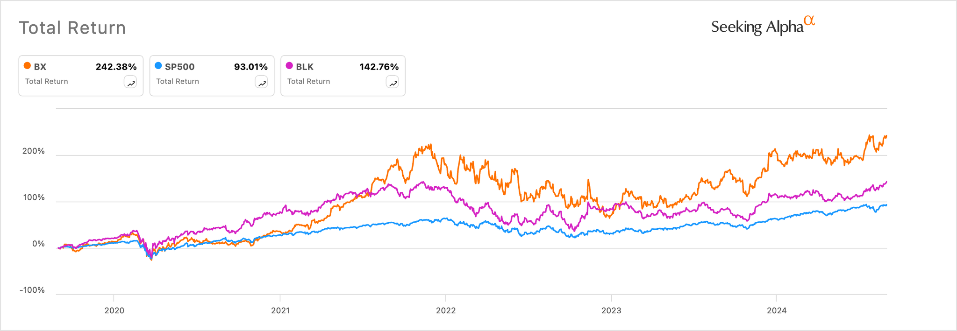
Task: Click the magenta BLK legend dot
Action: pos(289,66)
